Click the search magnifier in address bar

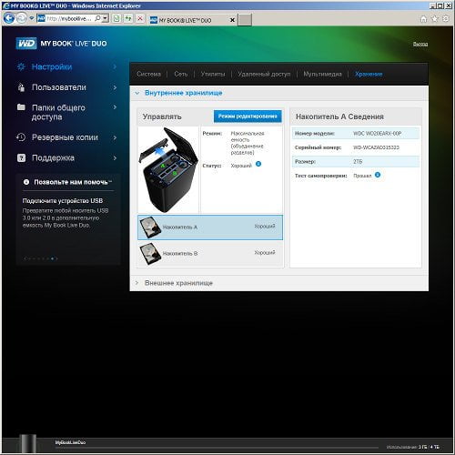click(x=97, y=18)
